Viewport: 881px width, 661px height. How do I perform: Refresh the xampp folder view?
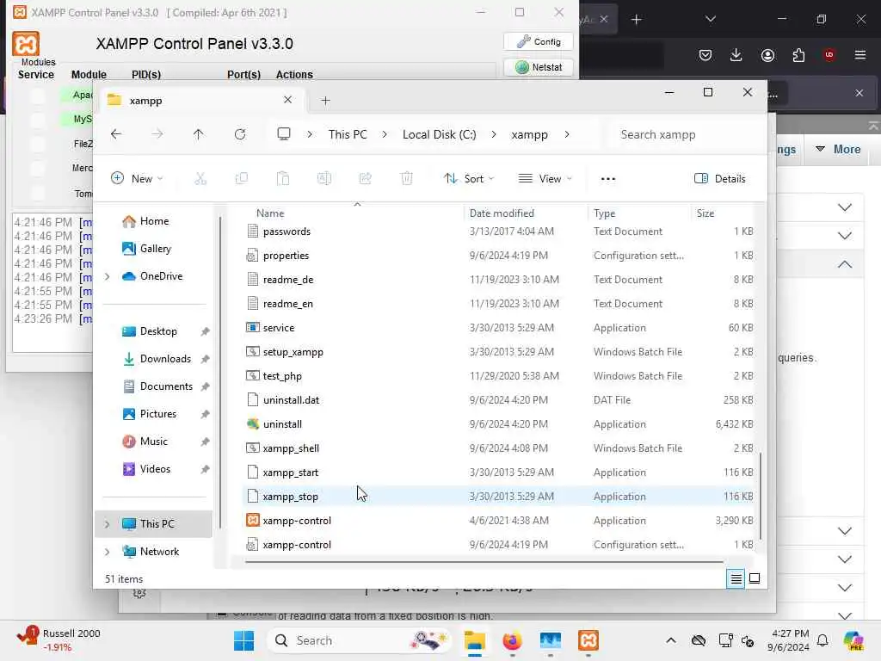[240, 134]
